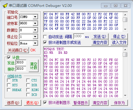Minimize the COMPort Debuger window
The height and width of the screenshot is (110, 133).
[106, 6]
